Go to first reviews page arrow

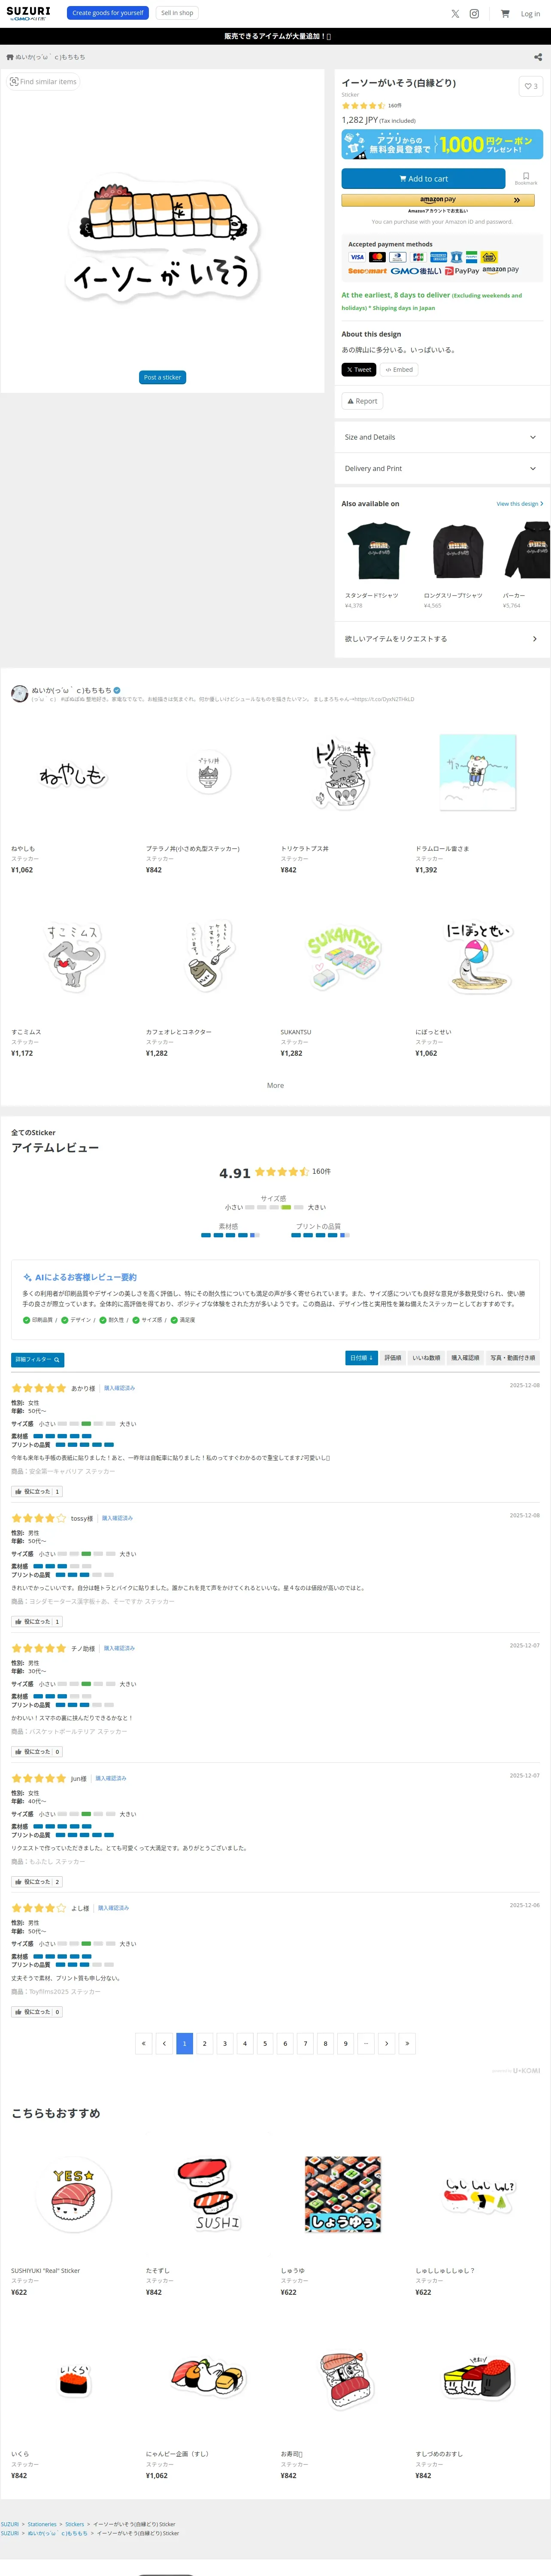tap(144, 2043)
